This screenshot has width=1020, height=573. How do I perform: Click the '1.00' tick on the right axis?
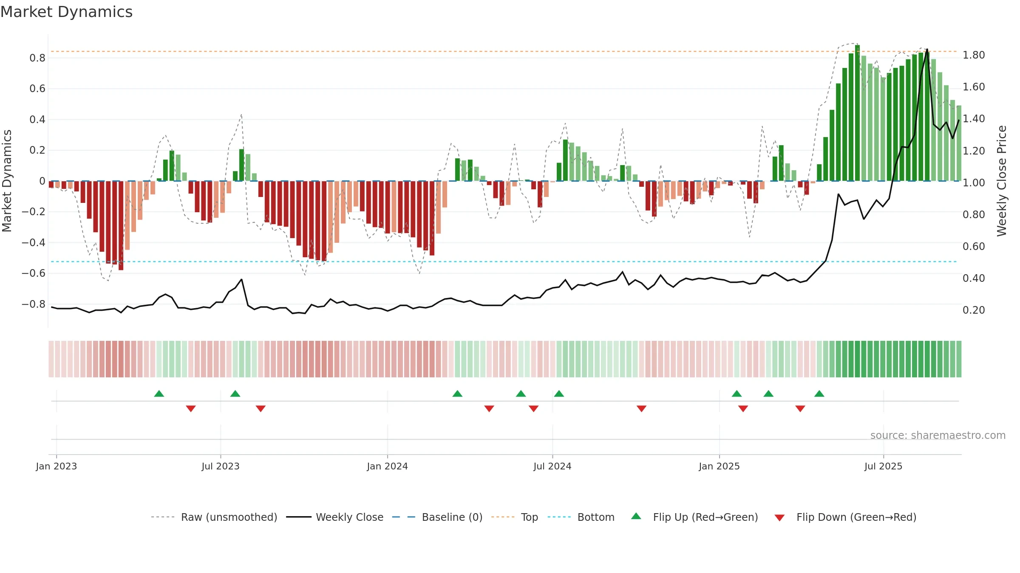click(x=974, y=183)
